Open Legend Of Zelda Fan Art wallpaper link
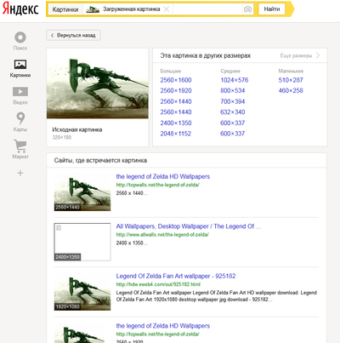 point(176,276)
